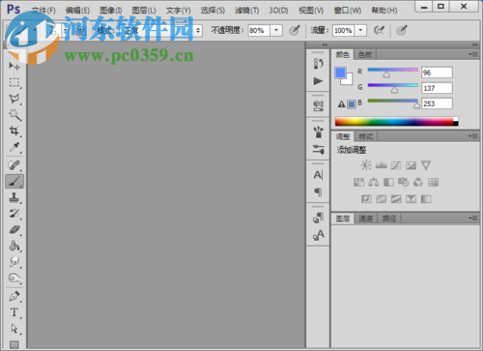The height and width of the screenshot is (351, 483).
Task: Expand the icon panel dock
Action: point(325,44)
